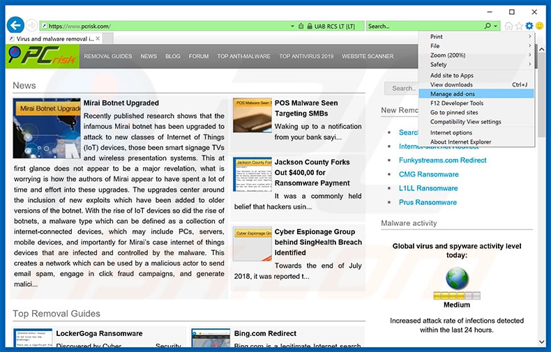Open Cyber Espionage Group thumbnail
The height and width of the screenshot is (352, 551).
click(x=252, y=244)
